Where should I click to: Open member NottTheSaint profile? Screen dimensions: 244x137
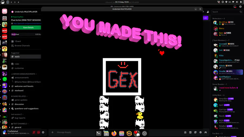[x=227, y=78]
